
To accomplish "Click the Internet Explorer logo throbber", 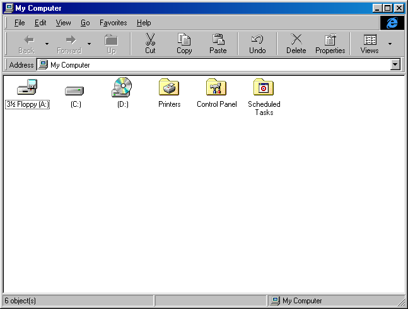I will [392, 23].
